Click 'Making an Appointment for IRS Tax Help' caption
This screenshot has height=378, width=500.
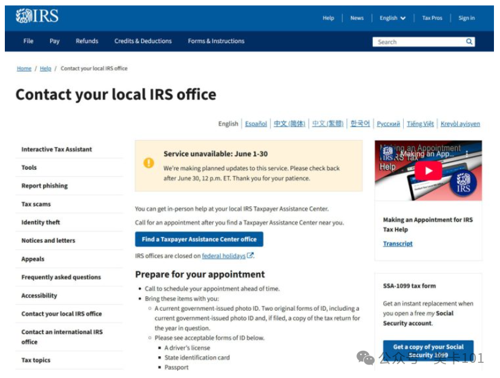427,224
